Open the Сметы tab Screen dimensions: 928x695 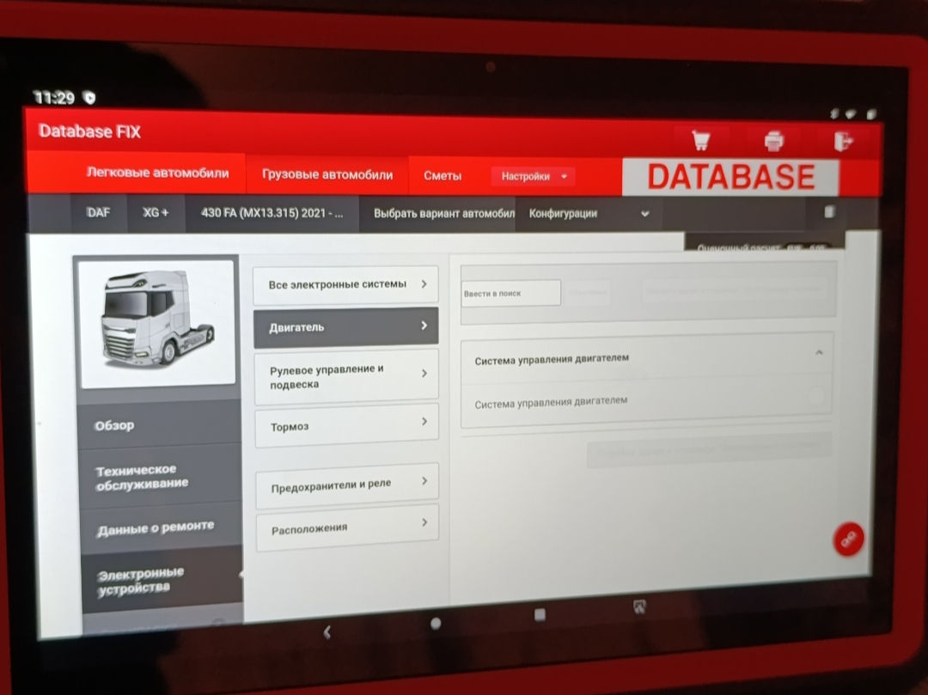(x=443, y=175)
